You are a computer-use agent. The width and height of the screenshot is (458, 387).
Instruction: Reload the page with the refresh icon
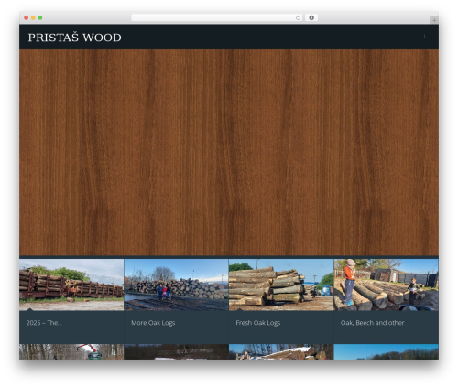coord(298,18)
